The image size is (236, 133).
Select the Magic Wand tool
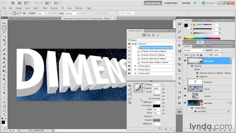pos(4,36)
